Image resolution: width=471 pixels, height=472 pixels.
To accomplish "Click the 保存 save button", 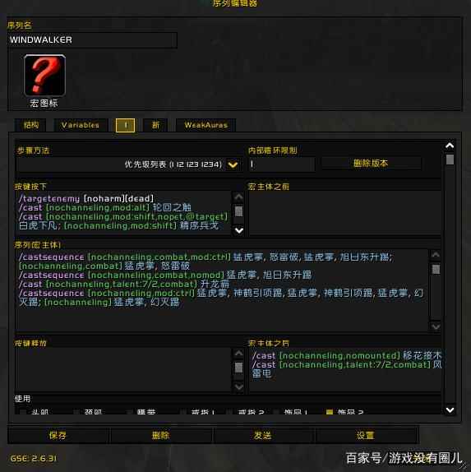I will click(x=58, y=435).
